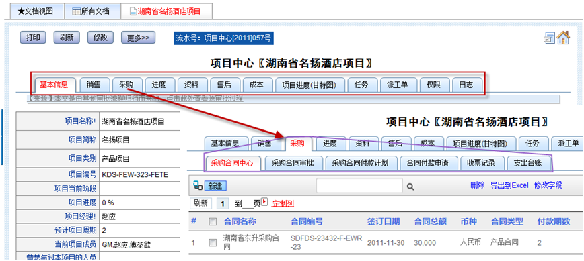
Task: Open the ★文档视图 tab
Action: pos(36,11)
